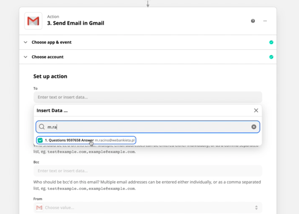299x214 pixels.
Task: Click the green Webankieta icon in result
Action: [x=40, y=140]
